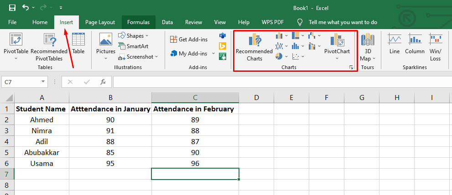Click Nimra's January attendance 91
The image size is (452, 195).
pos(110,130)
